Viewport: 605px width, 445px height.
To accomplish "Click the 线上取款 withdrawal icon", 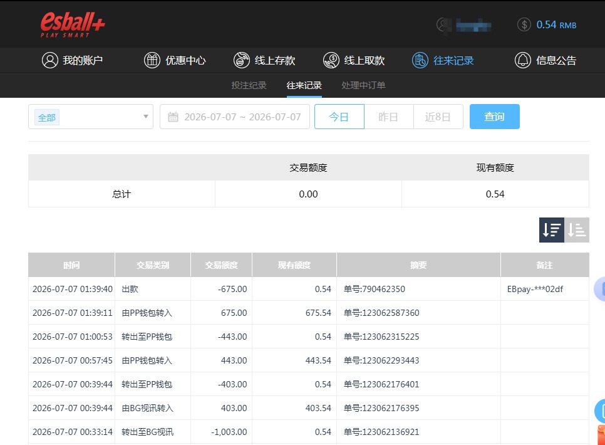I will click(x=331, y=60).
